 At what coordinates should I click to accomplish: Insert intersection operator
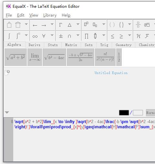point(69,36)
